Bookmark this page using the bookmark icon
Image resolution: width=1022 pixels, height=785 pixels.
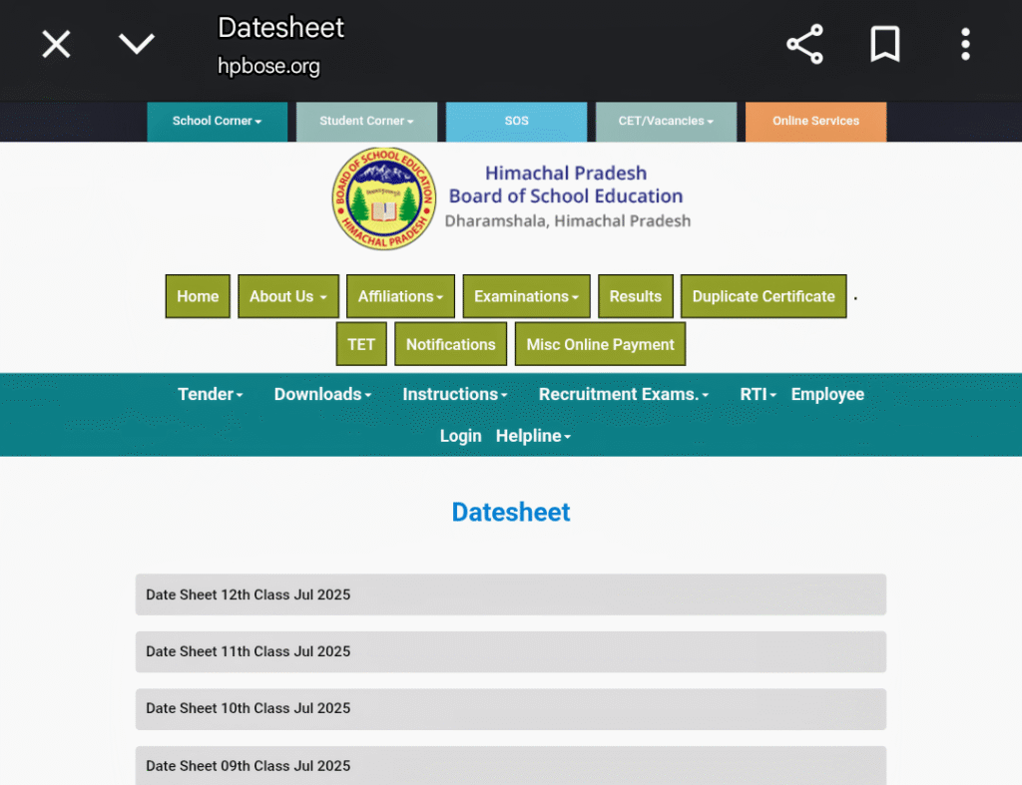click(x=884, y=45)
